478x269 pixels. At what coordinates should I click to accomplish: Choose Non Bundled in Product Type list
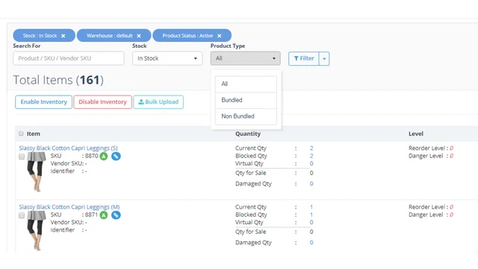tap(246, 117)
